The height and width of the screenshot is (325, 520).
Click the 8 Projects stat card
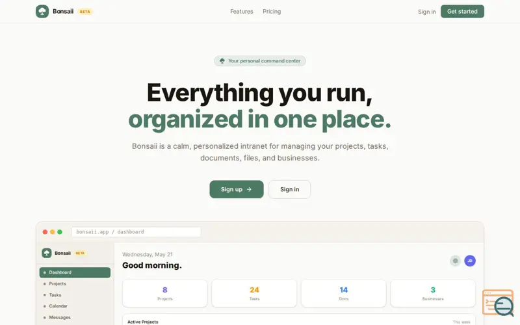click(x=165, y=293)
